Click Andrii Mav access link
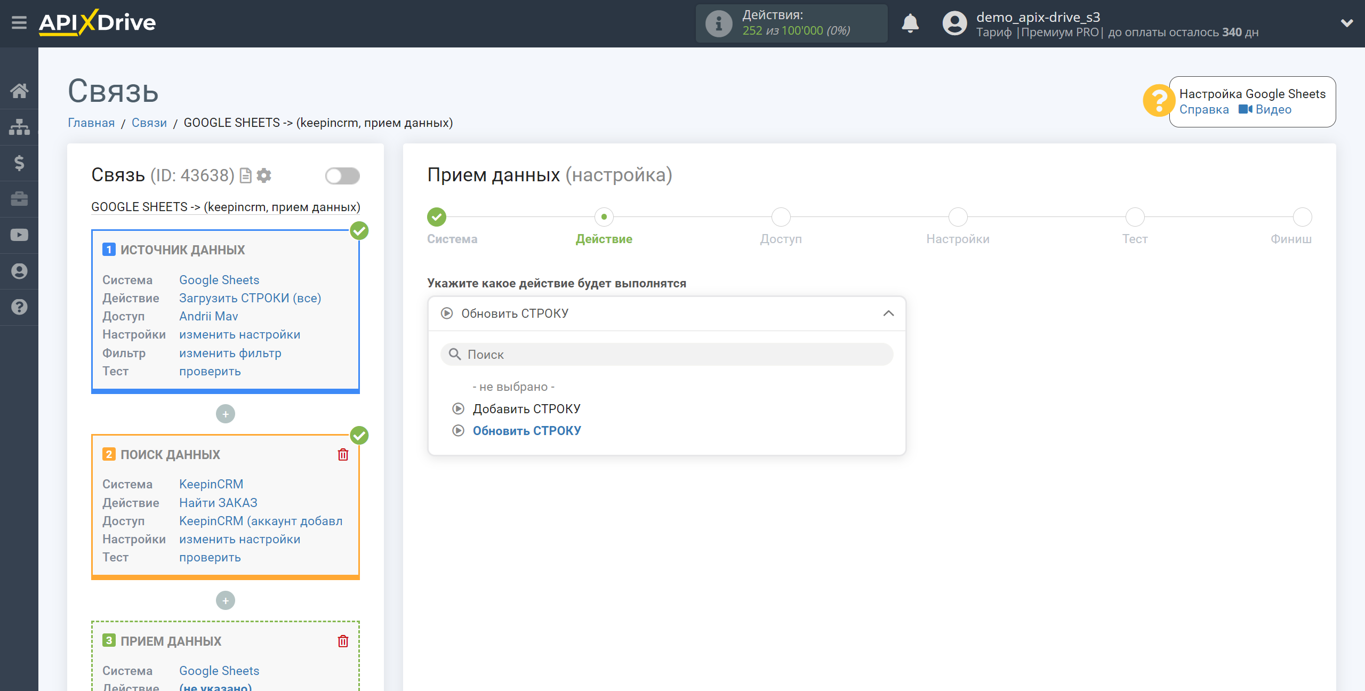 [x=208, y=316]
